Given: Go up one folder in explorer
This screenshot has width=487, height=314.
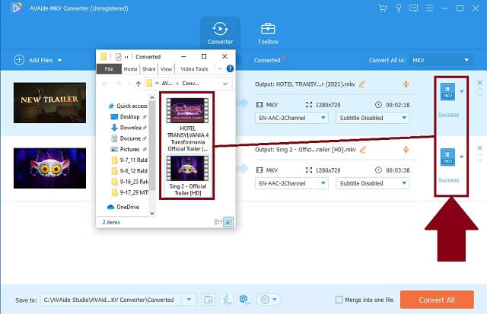Looking at the screenshot, I should pos(138,84).
